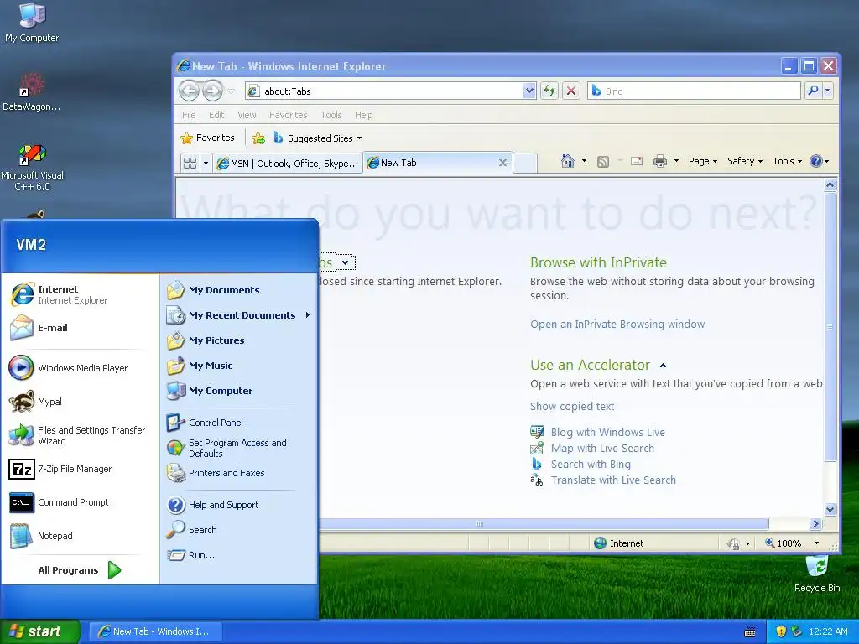Screen dimensions: 859x644
Task: Click the Print icon in command bar
Action: [660, 161]
